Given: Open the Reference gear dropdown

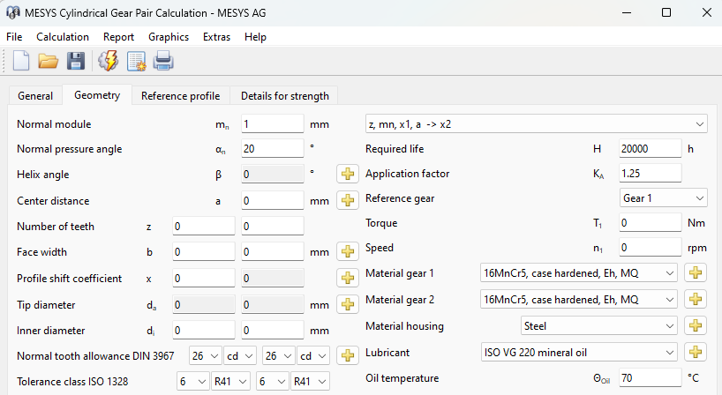Looking at the screenshot, I should tap(664, 198).
